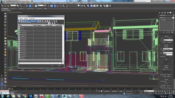Screen dimensions: 175x98
Task: Switch to the Create command panel tab
Action: [x=160, y=13]
